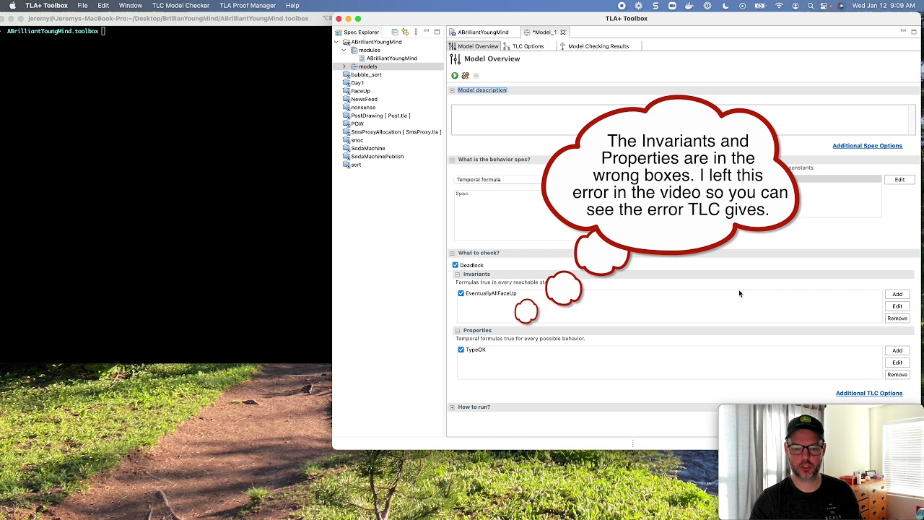Open Additional TLC Options link
Viewport: 924px width, 520px height.
click(869, 394)
